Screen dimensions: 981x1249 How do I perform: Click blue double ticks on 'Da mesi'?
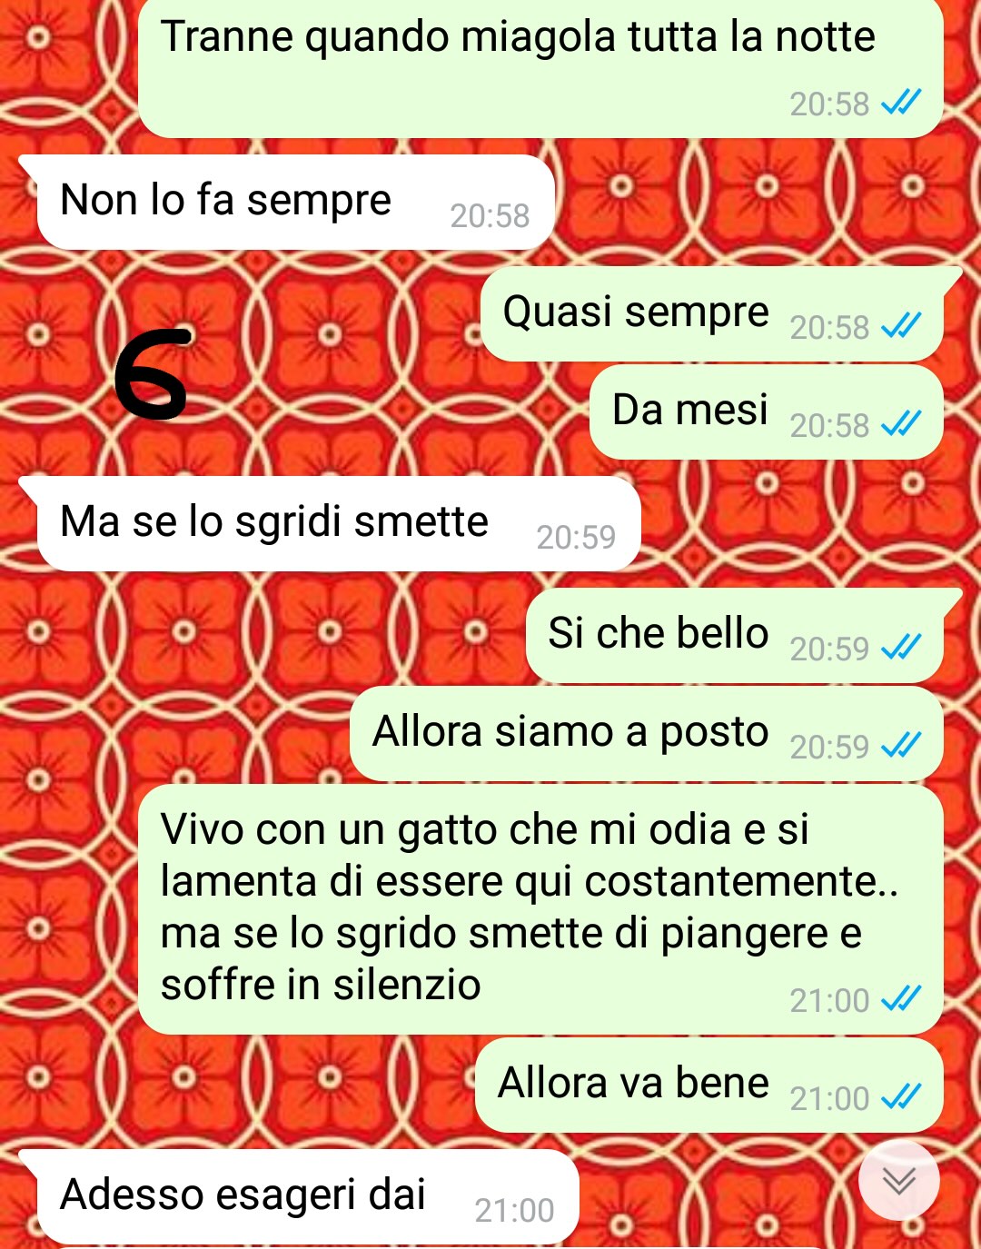pyautogui.click(x=901, y=423)
